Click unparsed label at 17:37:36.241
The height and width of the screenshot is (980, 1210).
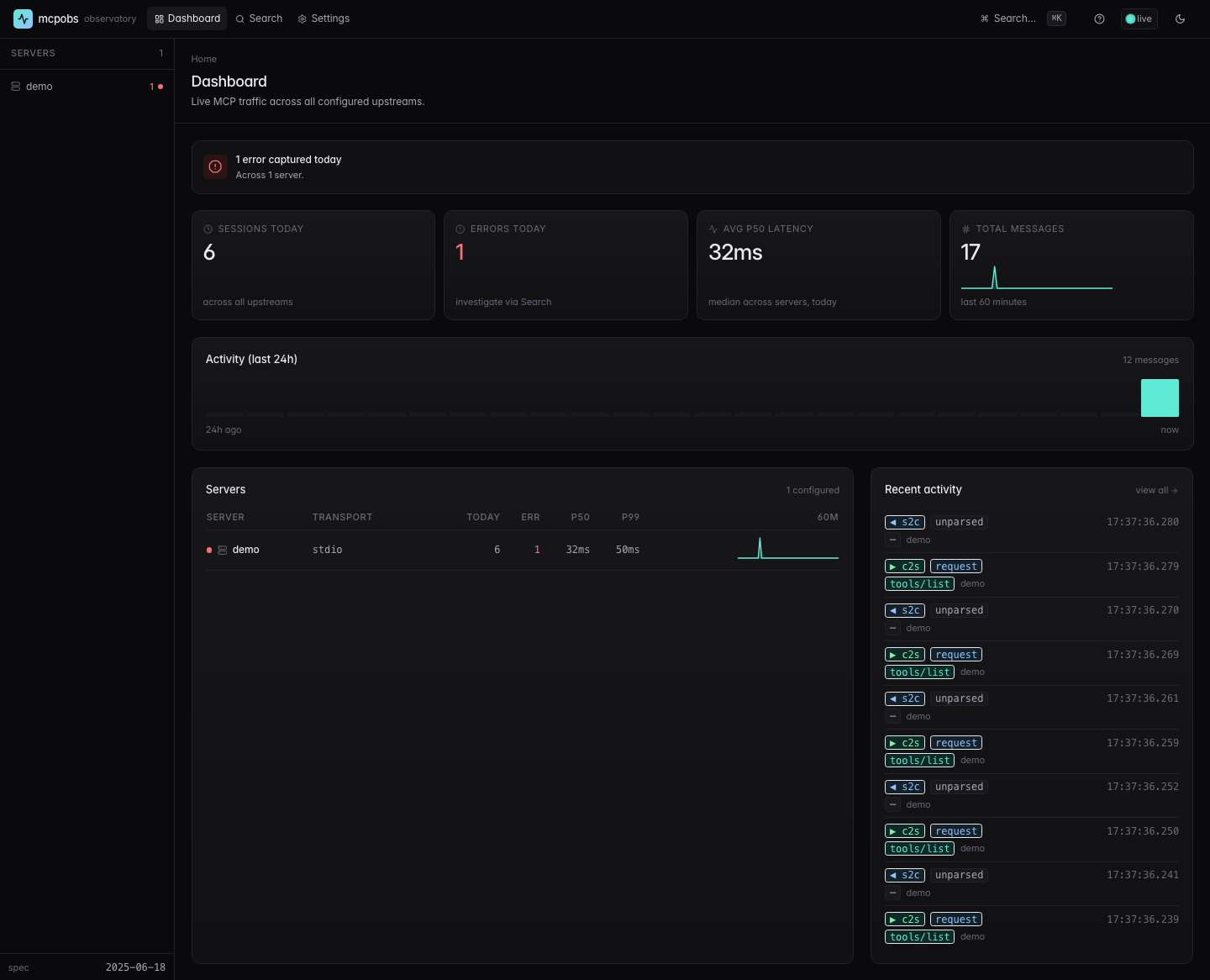coord(959,875)
